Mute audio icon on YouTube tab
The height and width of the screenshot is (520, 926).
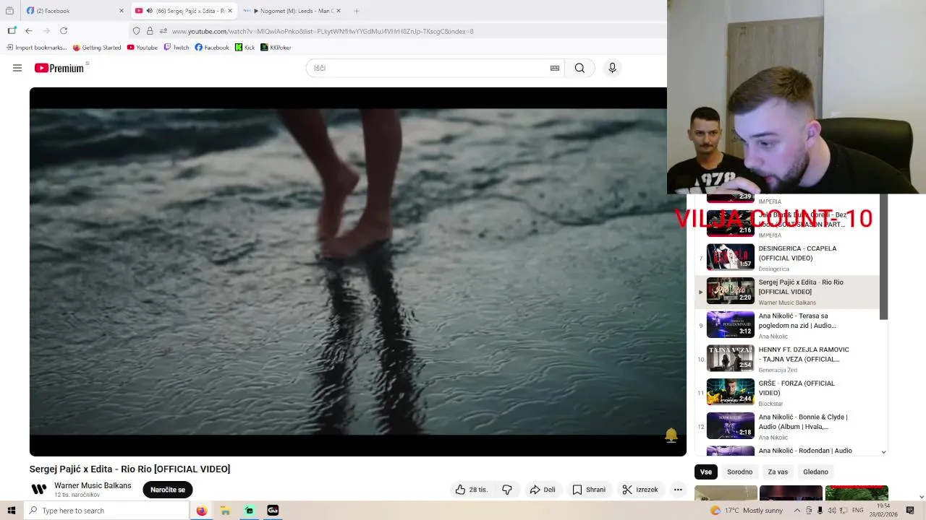pyautogui.click(x=149, y=11)
